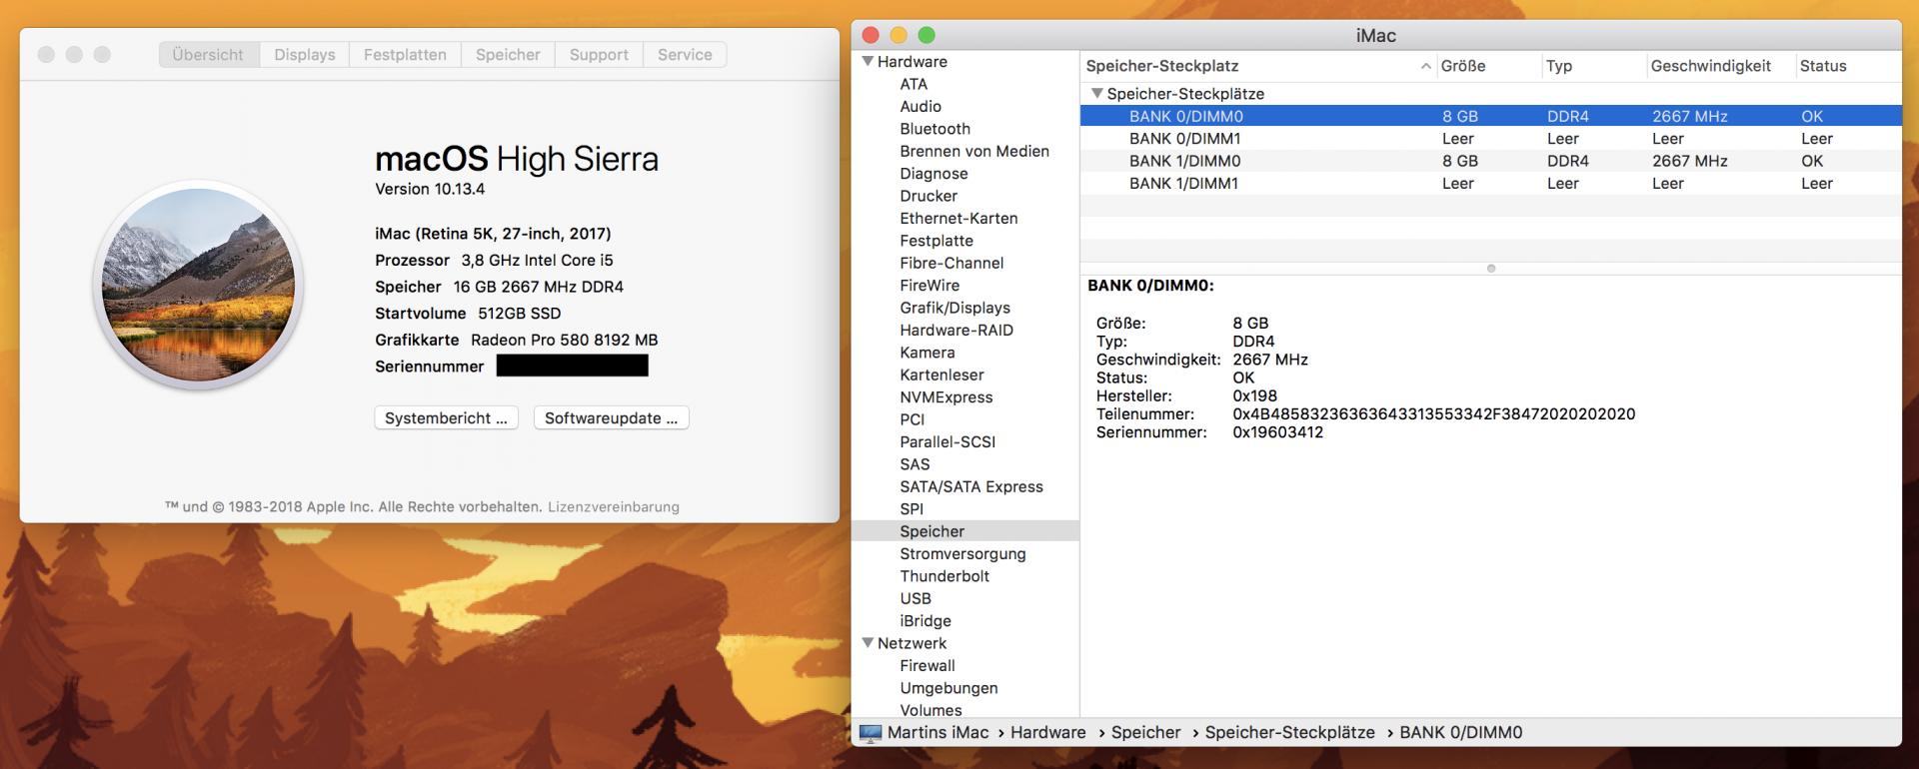Click the Teilenummer hex value

[x=1433, y=413]
